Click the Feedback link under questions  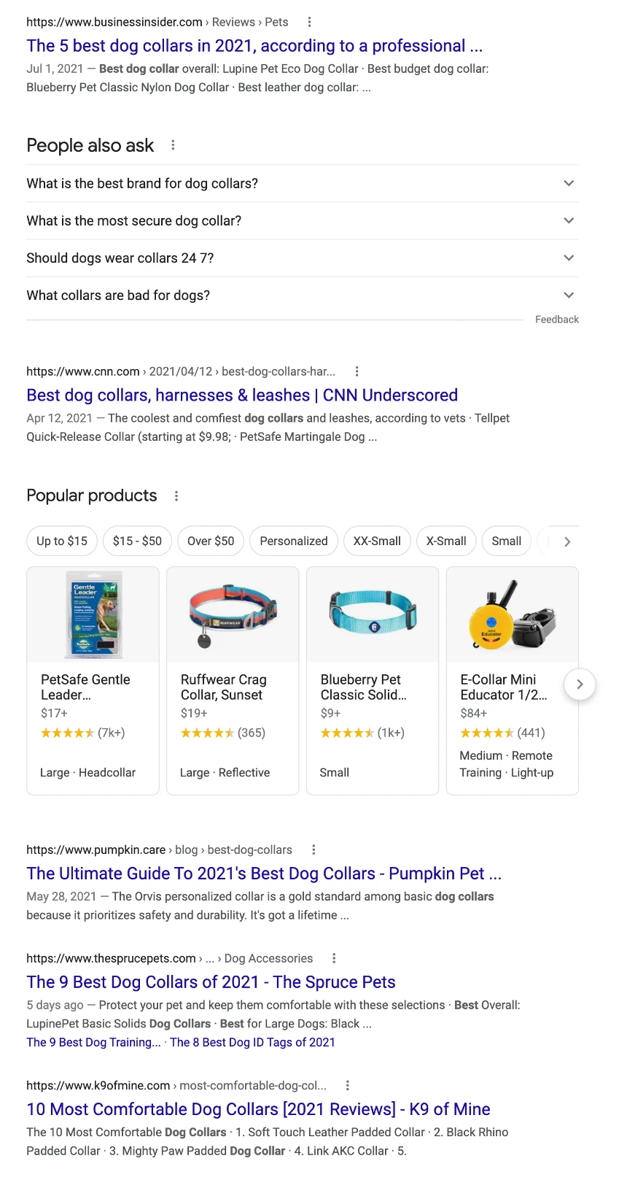click(x=556, y=320)
